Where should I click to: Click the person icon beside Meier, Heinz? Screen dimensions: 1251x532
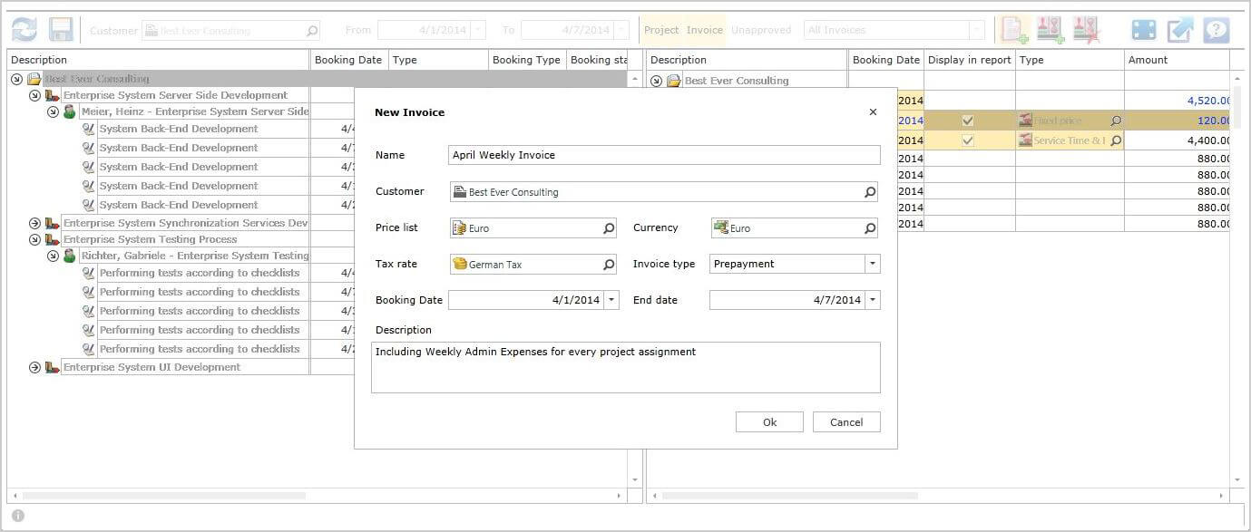(x=70, y=111)
